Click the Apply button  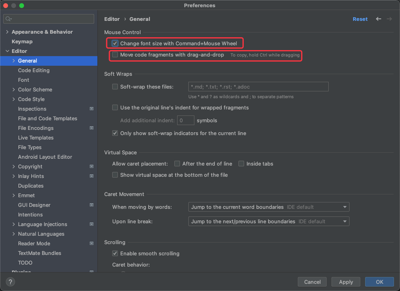[x=346, y=282]
